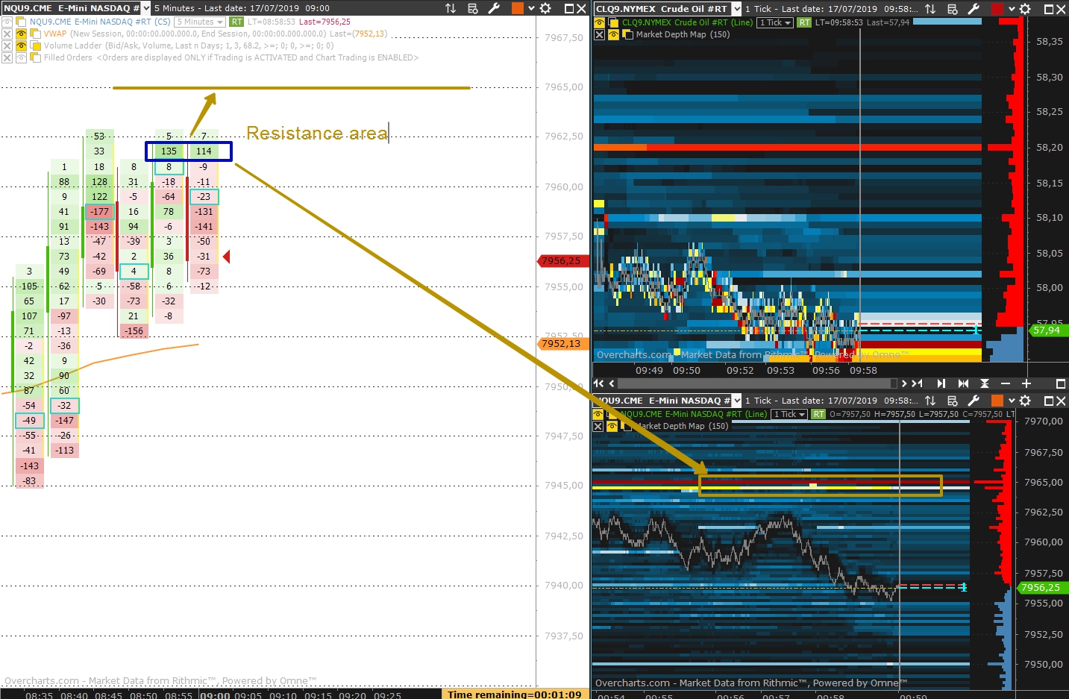The height and width of the screenshot is (699, 1069).
Task: Click the Crude Oil horizontal scrollbar
Action: pos(757,383)
